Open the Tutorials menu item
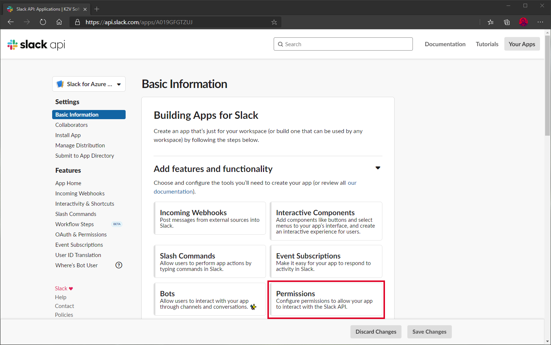This screenshot has width=551, height=345. pos(487,44)
